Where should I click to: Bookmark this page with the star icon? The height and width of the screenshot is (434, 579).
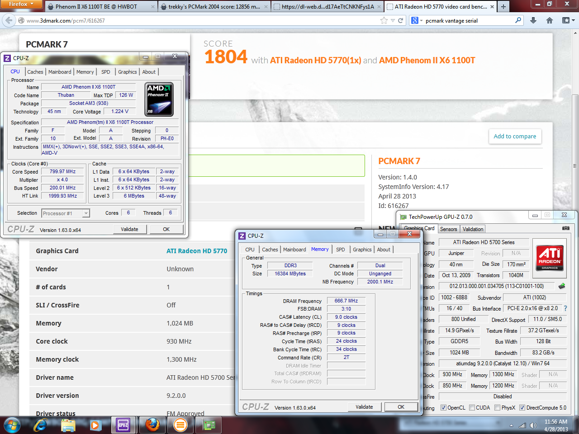coord(384,20)
